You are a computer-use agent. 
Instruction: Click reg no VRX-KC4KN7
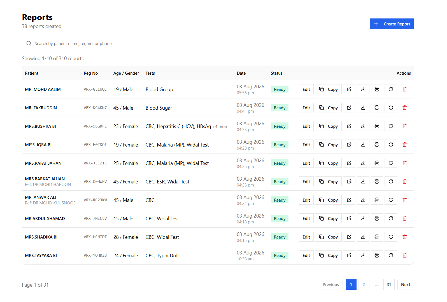pos(95,108)
